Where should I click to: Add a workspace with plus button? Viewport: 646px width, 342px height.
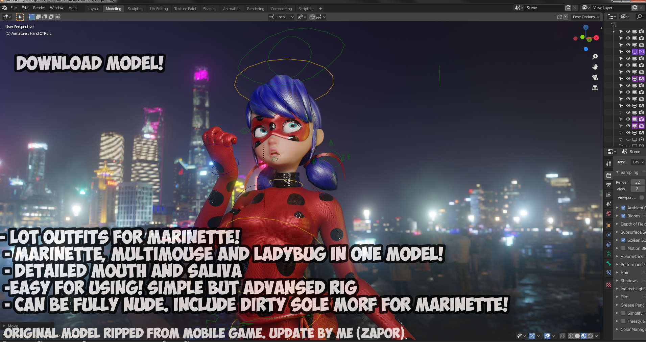320,9
